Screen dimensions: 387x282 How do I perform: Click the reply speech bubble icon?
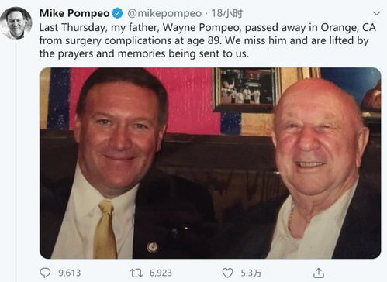(x=45, y=273)
